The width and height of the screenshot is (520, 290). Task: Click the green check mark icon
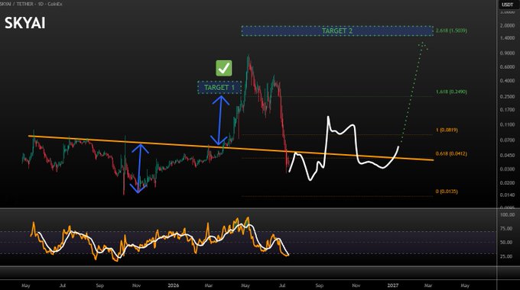click(224, 68)
